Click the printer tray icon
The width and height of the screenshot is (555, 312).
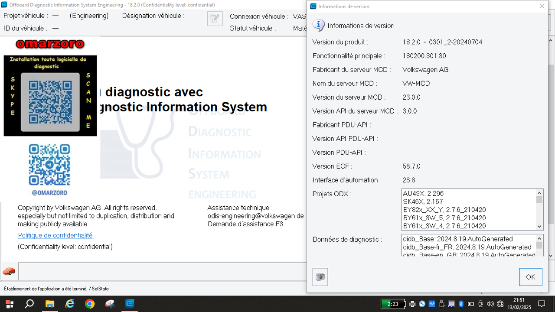point(412,304)
